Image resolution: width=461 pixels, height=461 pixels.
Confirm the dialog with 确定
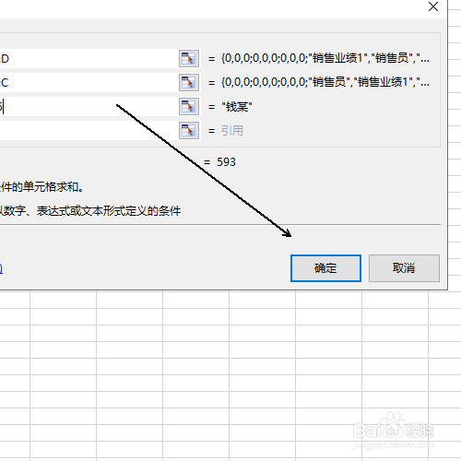[x=325, y=268]
